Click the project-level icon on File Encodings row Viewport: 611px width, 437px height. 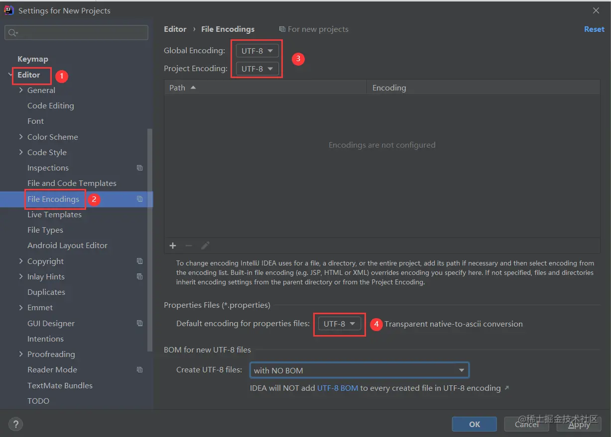(140, 199)
